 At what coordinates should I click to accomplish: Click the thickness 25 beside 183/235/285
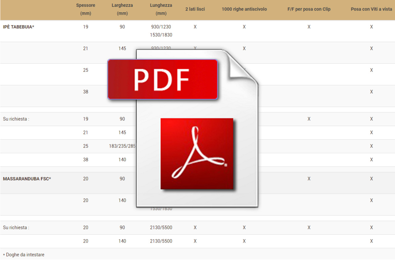(85, 146)
